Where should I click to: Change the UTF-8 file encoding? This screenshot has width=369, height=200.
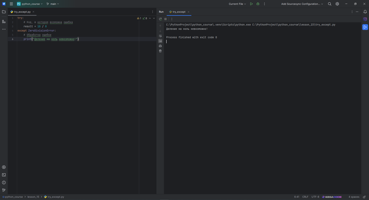click(315, 197)
